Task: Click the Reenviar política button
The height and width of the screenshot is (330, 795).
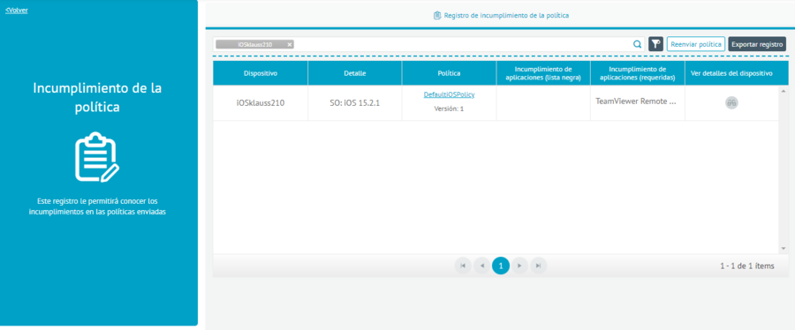Action: pyautogui.click(x=696, y=44)
